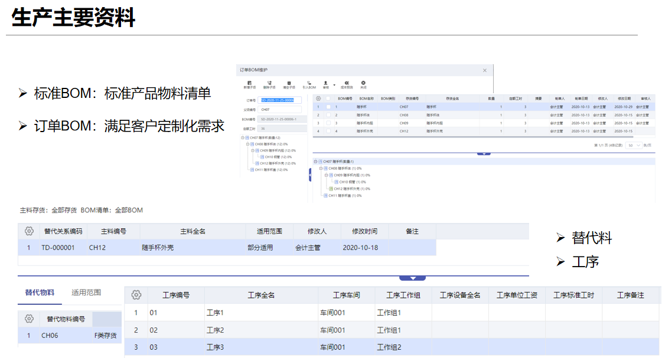Image resolution: width=662 pixels, height=358 pixels.
Task: Select the F类存货 cell
Action: click(x=106, y=335)
